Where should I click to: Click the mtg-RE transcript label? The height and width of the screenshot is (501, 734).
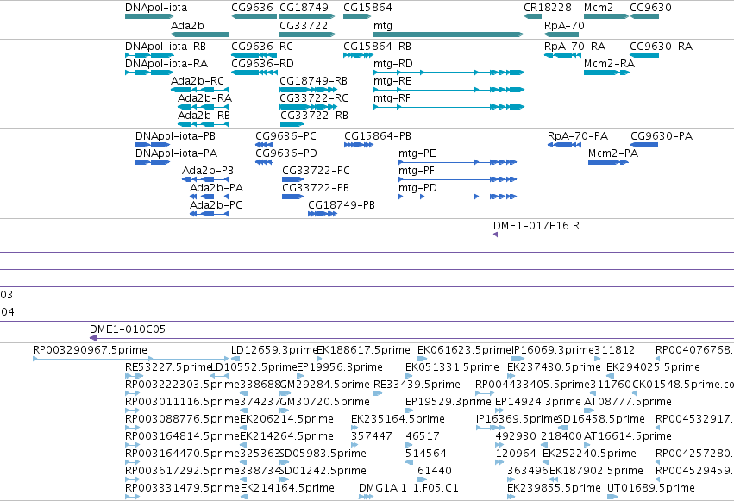point(392,81)
